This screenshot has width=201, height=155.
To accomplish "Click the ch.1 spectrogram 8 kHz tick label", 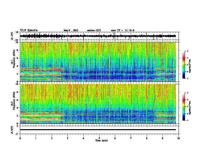I will (18, 50).
